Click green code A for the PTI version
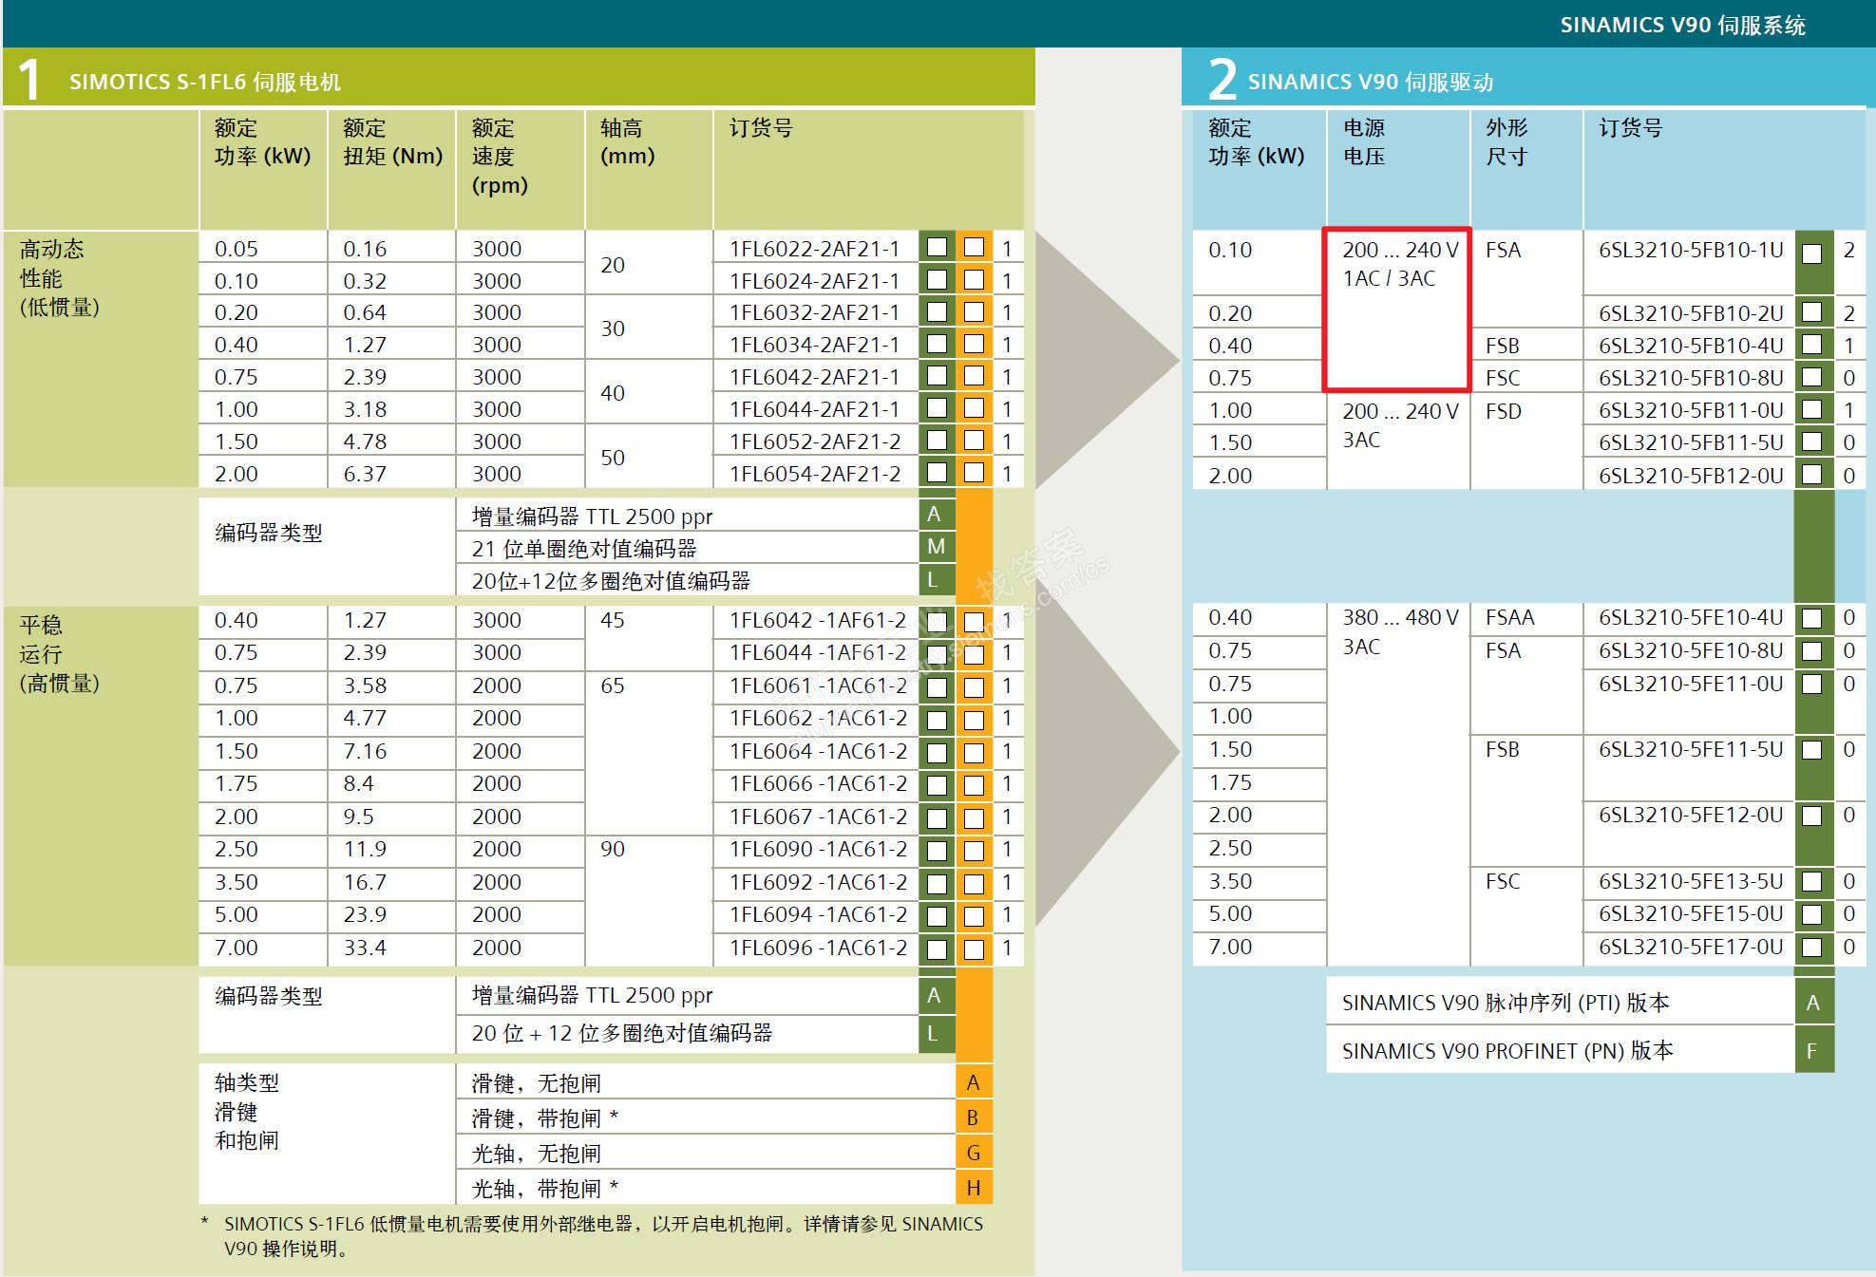Viewport: 1876px width, 1277px height. click(1812, 1003)
